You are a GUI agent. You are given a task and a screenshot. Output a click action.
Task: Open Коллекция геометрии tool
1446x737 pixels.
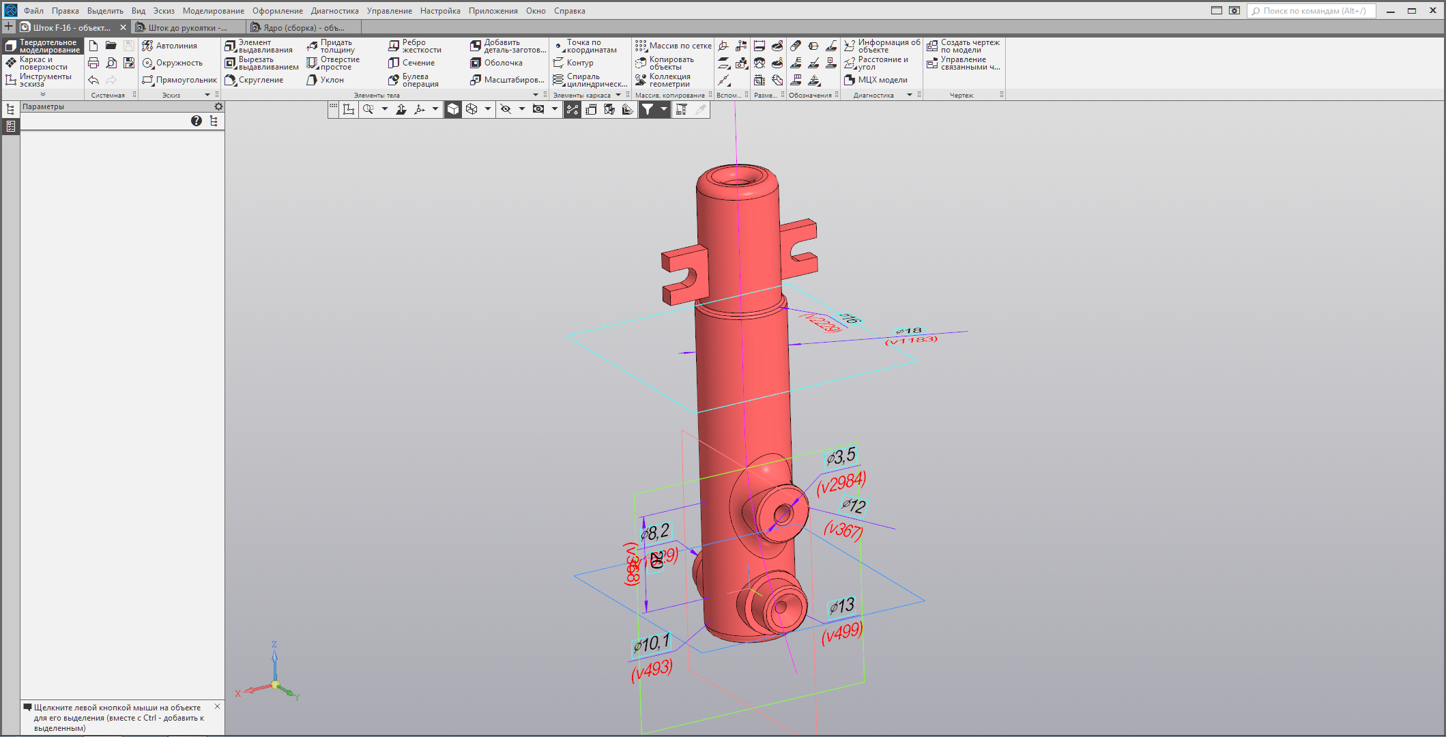[x=663, y=80]
